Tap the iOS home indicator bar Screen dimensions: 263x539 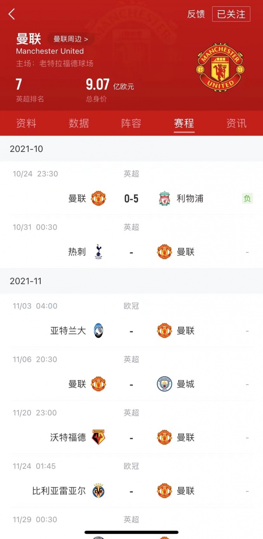[x=131, y=532]
